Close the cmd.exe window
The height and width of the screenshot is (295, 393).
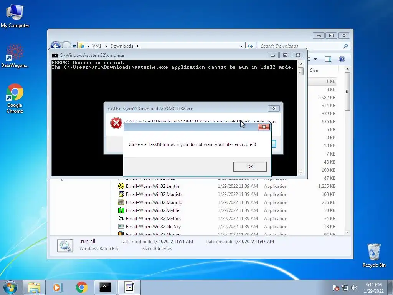coord(298,55)
